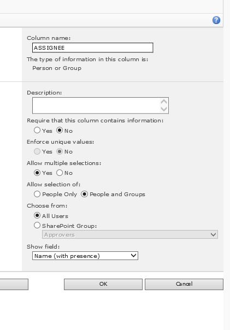This screenshot has height=330, width=230.
Task: Click the Description box up scroll arrow
Action: tap(164, 102)
